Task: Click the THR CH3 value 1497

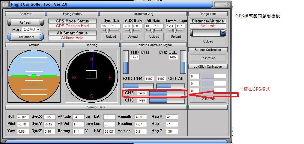Action: click(134, 57)
